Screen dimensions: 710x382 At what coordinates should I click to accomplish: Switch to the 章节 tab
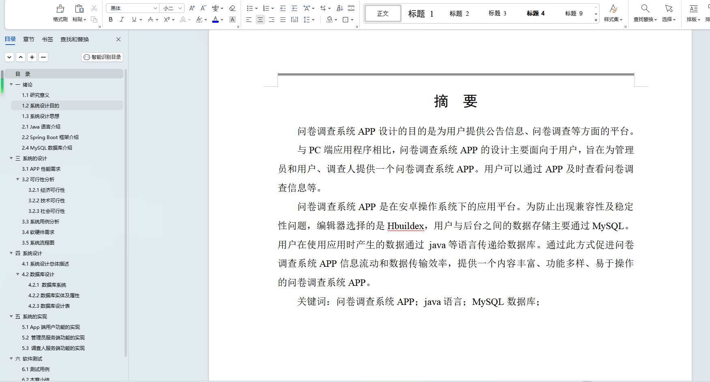pyautogui.click(x=29, y=39)
